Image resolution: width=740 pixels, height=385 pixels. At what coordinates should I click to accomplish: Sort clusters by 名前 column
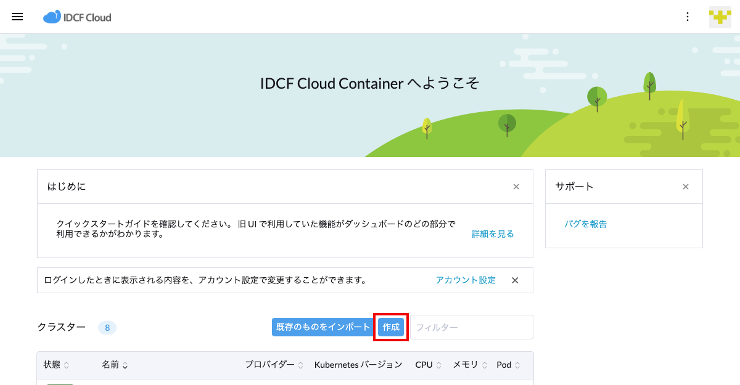pyautogui.click(x=115, y=365)
